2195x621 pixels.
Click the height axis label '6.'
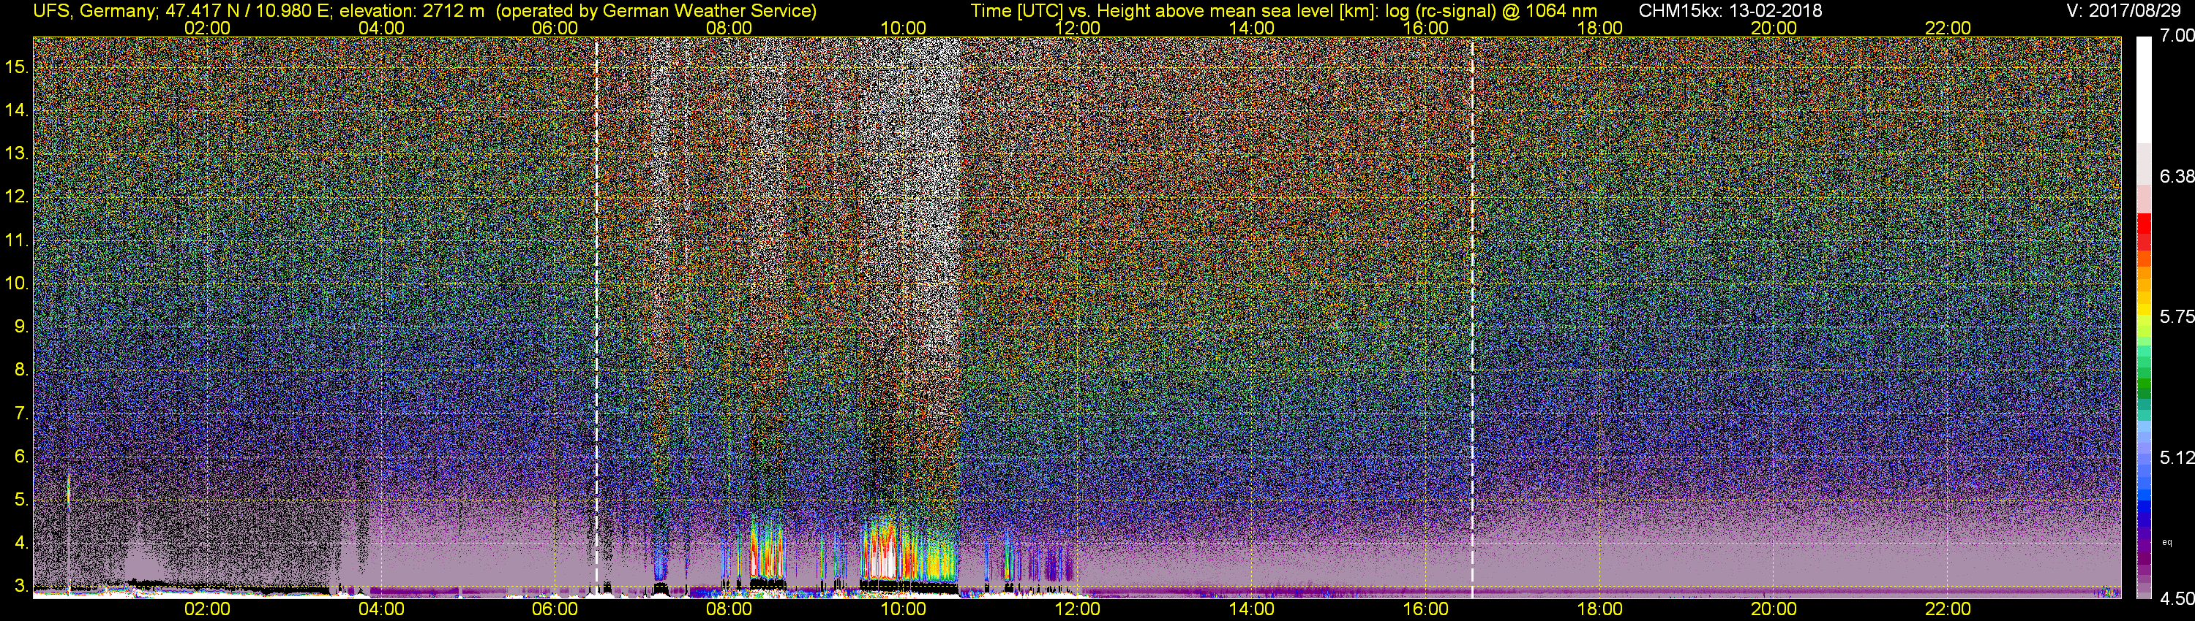coord(21,457)
